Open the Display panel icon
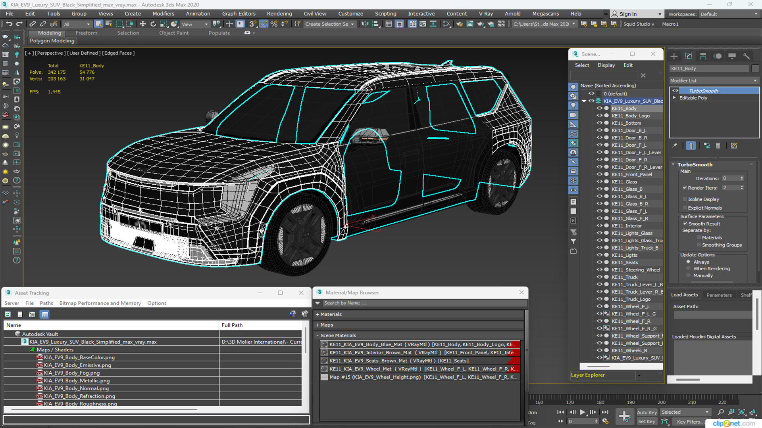The height and width of the screenshot is (428, 762). point(732,56)
